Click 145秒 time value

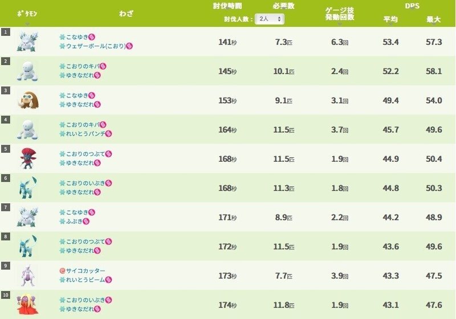227,71
